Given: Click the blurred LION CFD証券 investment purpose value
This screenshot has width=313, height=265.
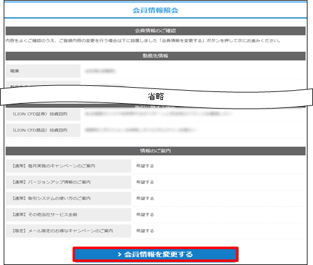Looking at the screenshot, I should tap(158, 113).
